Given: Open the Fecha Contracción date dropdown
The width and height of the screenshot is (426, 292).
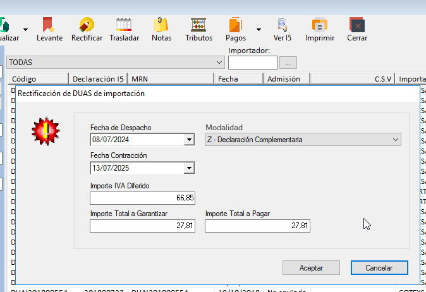Looking at the screenshot, I should point(188,168).
